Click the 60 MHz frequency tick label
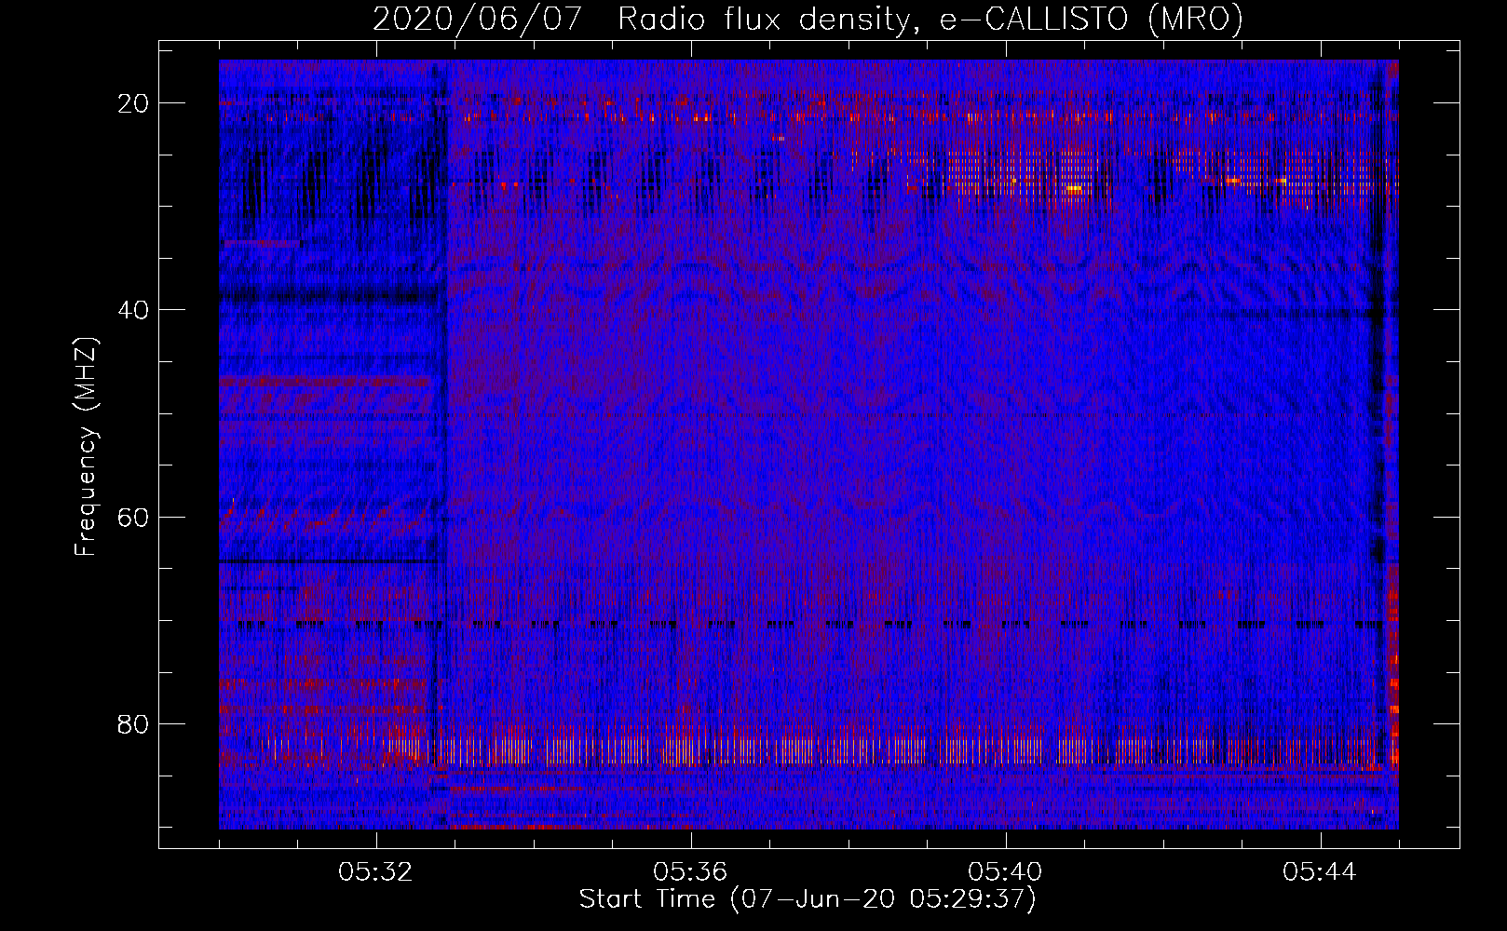This screenshot has width=1507, height=931. tap(134, 517)
